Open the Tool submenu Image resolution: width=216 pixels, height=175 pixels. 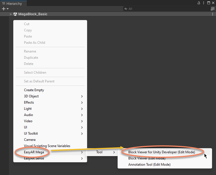102,152
